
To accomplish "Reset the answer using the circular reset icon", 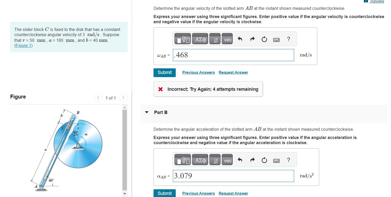I will 264,39.
